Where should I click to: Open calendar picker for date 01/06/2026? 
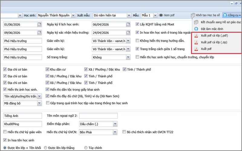coord(40,24)
